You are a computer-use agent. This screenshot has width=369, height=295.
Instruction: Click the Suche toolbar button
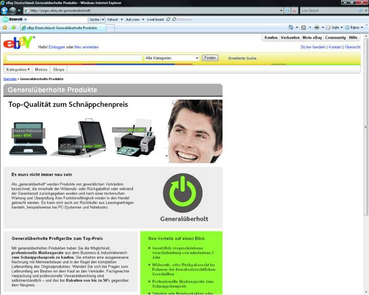point(94,20)
